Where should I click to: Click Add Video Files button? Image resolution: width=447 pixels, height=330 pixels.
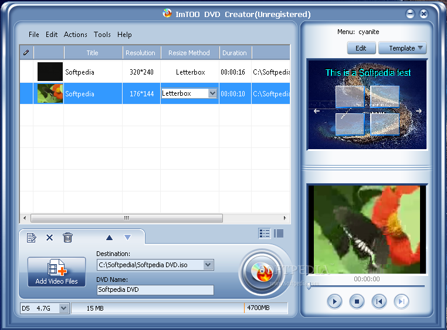click(56, 272)
